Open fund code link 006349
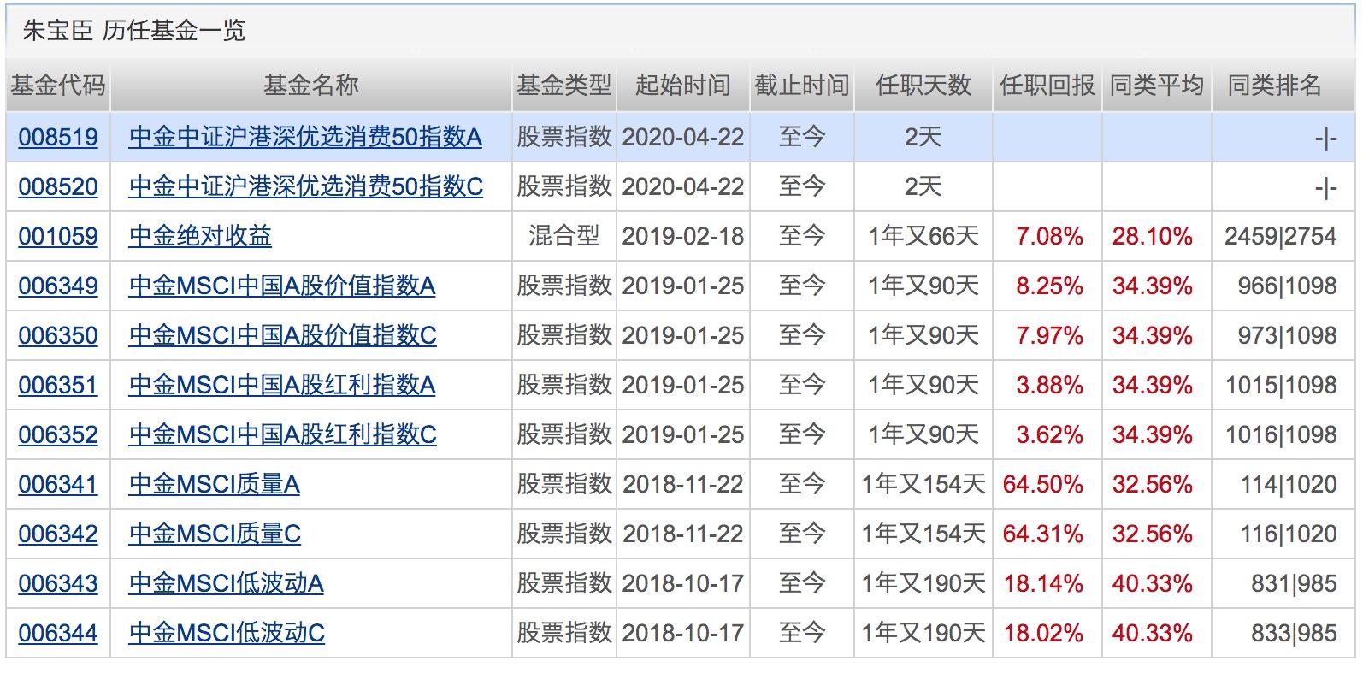The image size is (1363, 679). click(58, 286)
